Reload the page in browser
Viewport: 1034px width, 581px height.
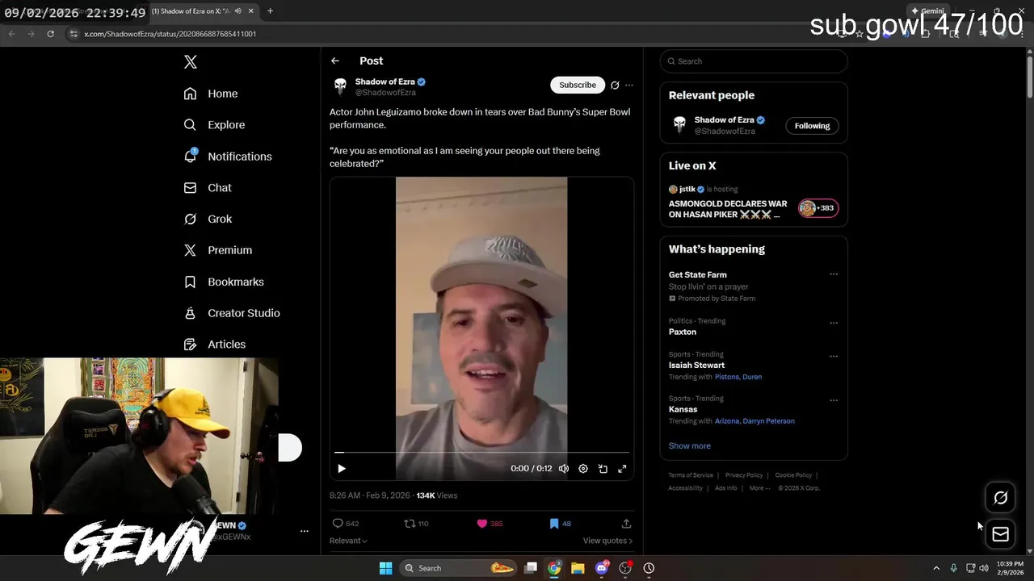50,34
